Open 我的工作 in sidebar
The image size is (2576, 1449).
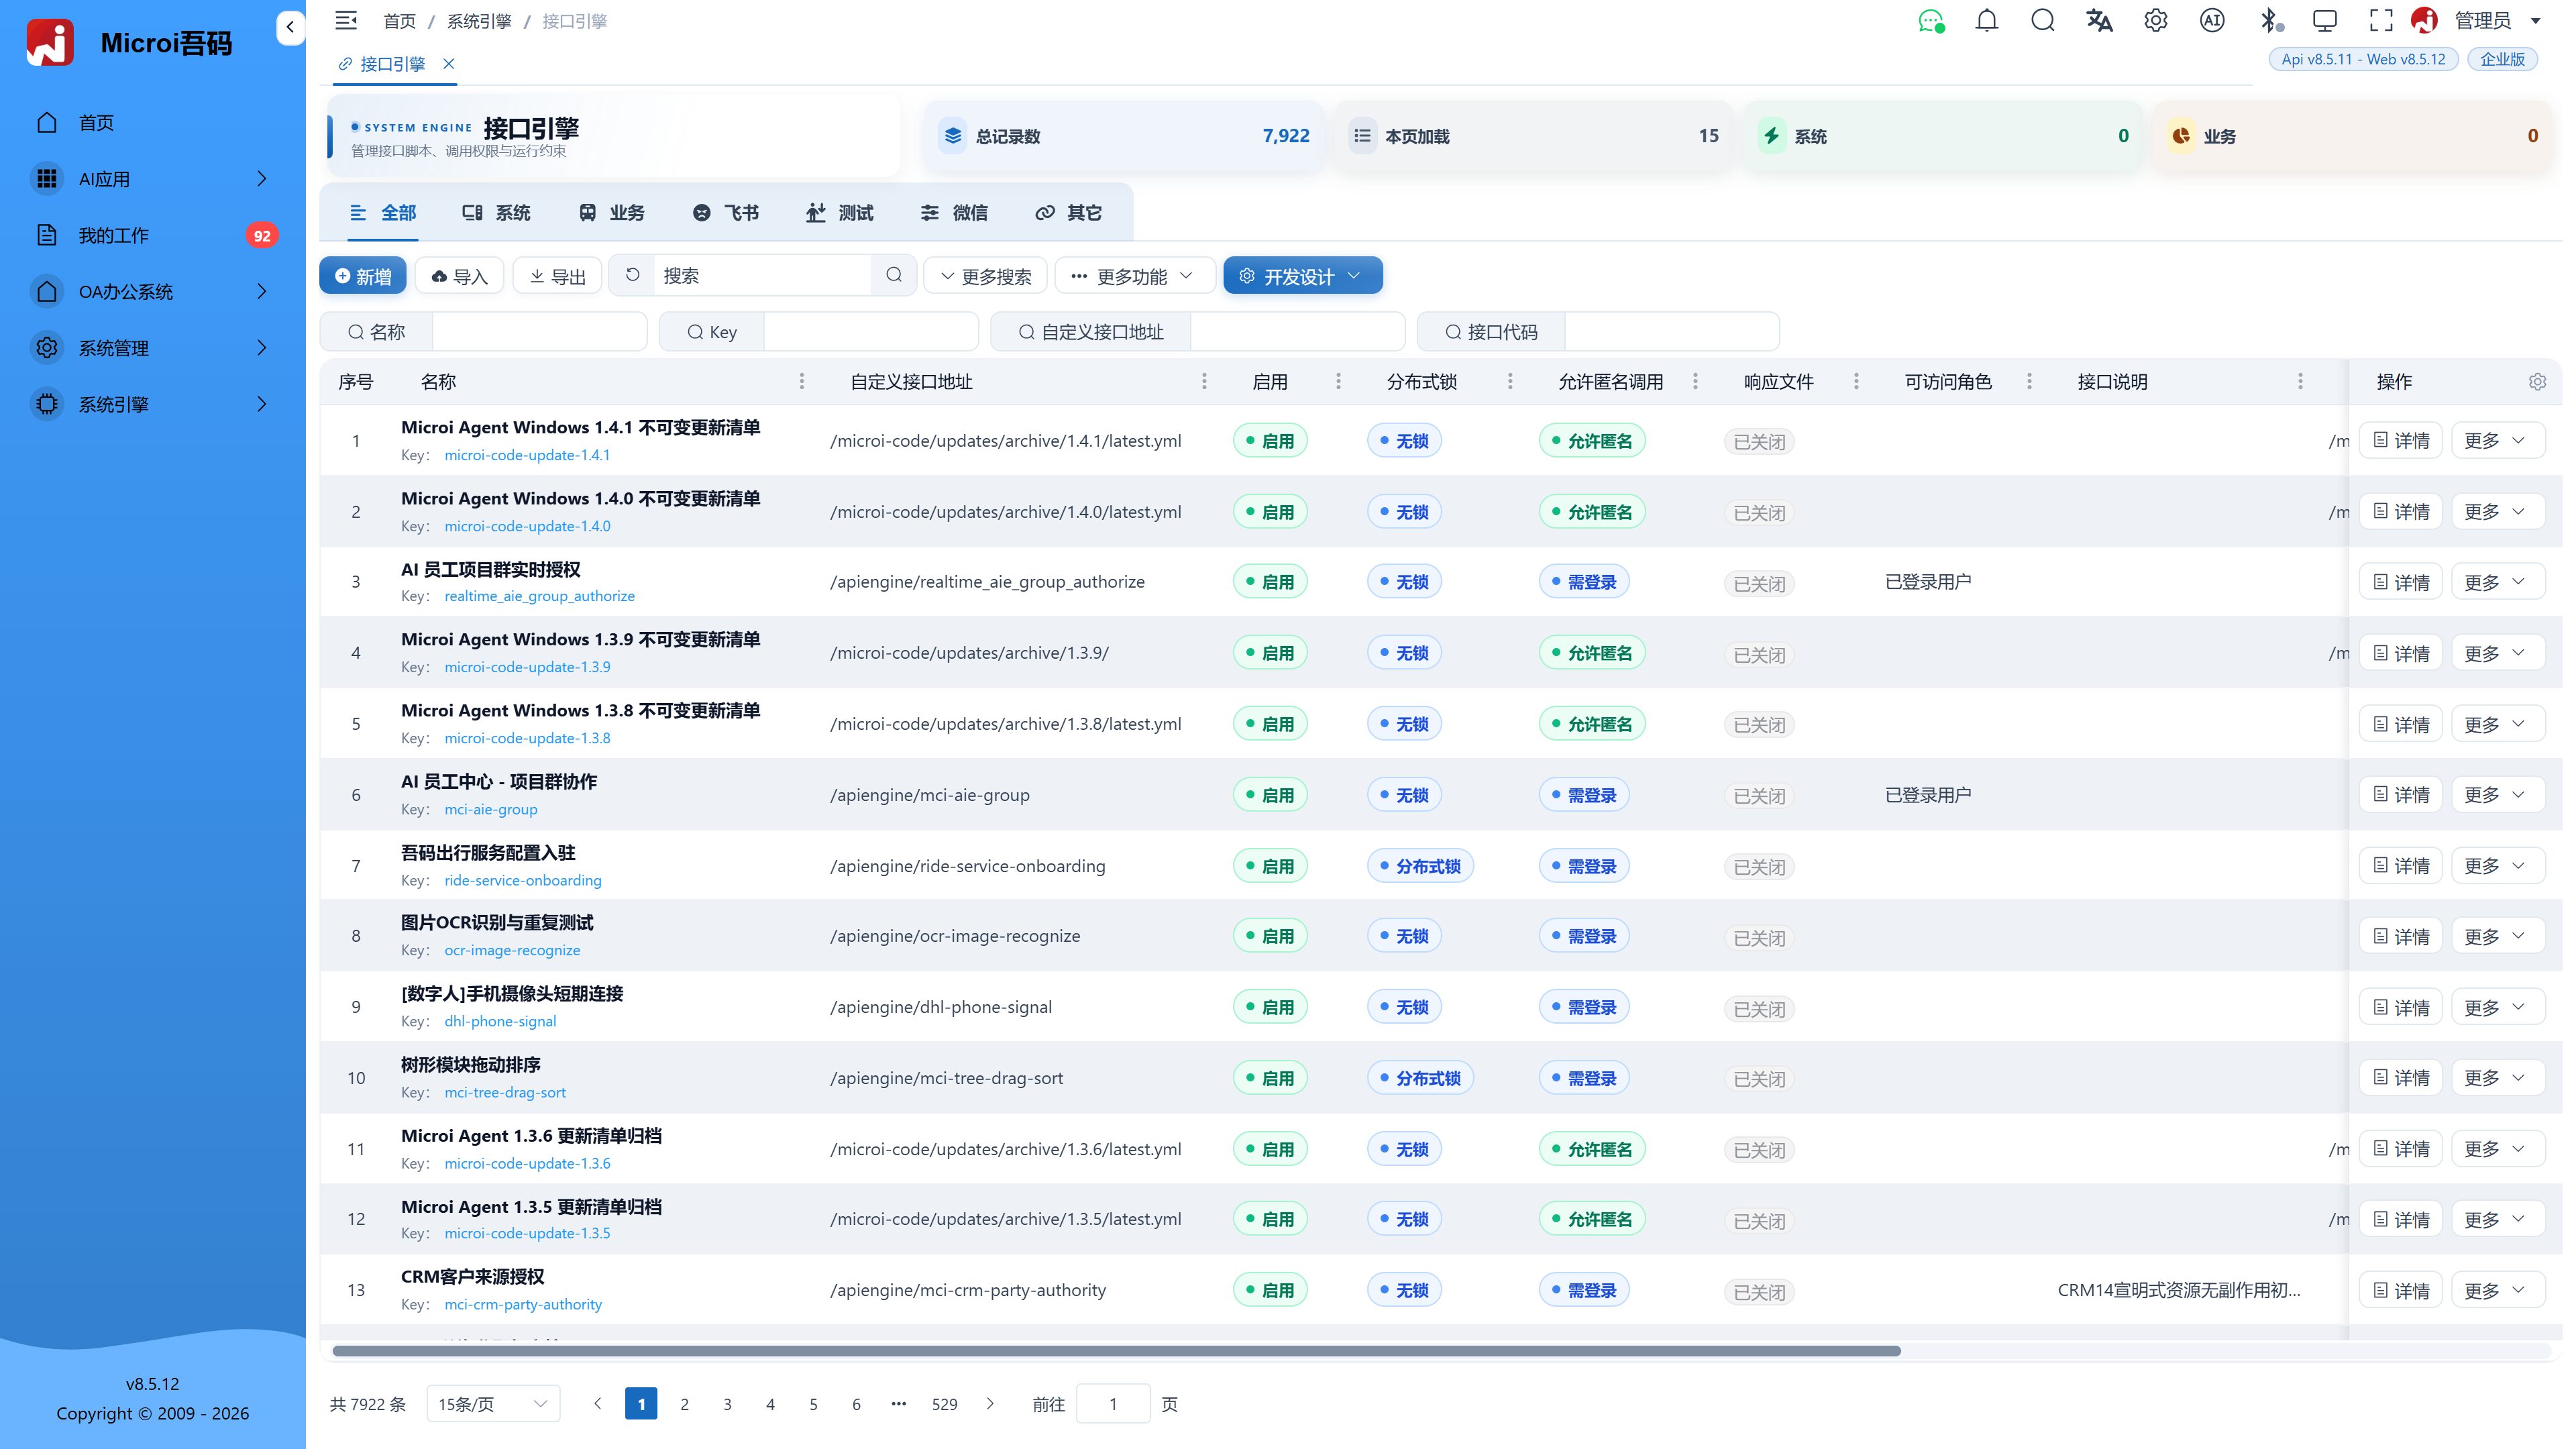pos(153,235)
